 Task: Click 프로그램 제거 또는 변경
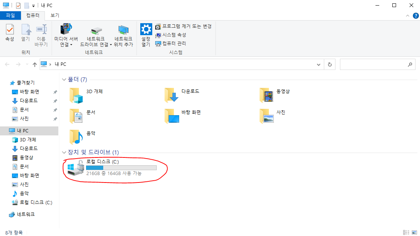click(184, 26)
